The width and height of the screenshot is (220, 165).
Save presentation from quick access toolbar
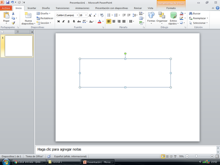[8, 2]
